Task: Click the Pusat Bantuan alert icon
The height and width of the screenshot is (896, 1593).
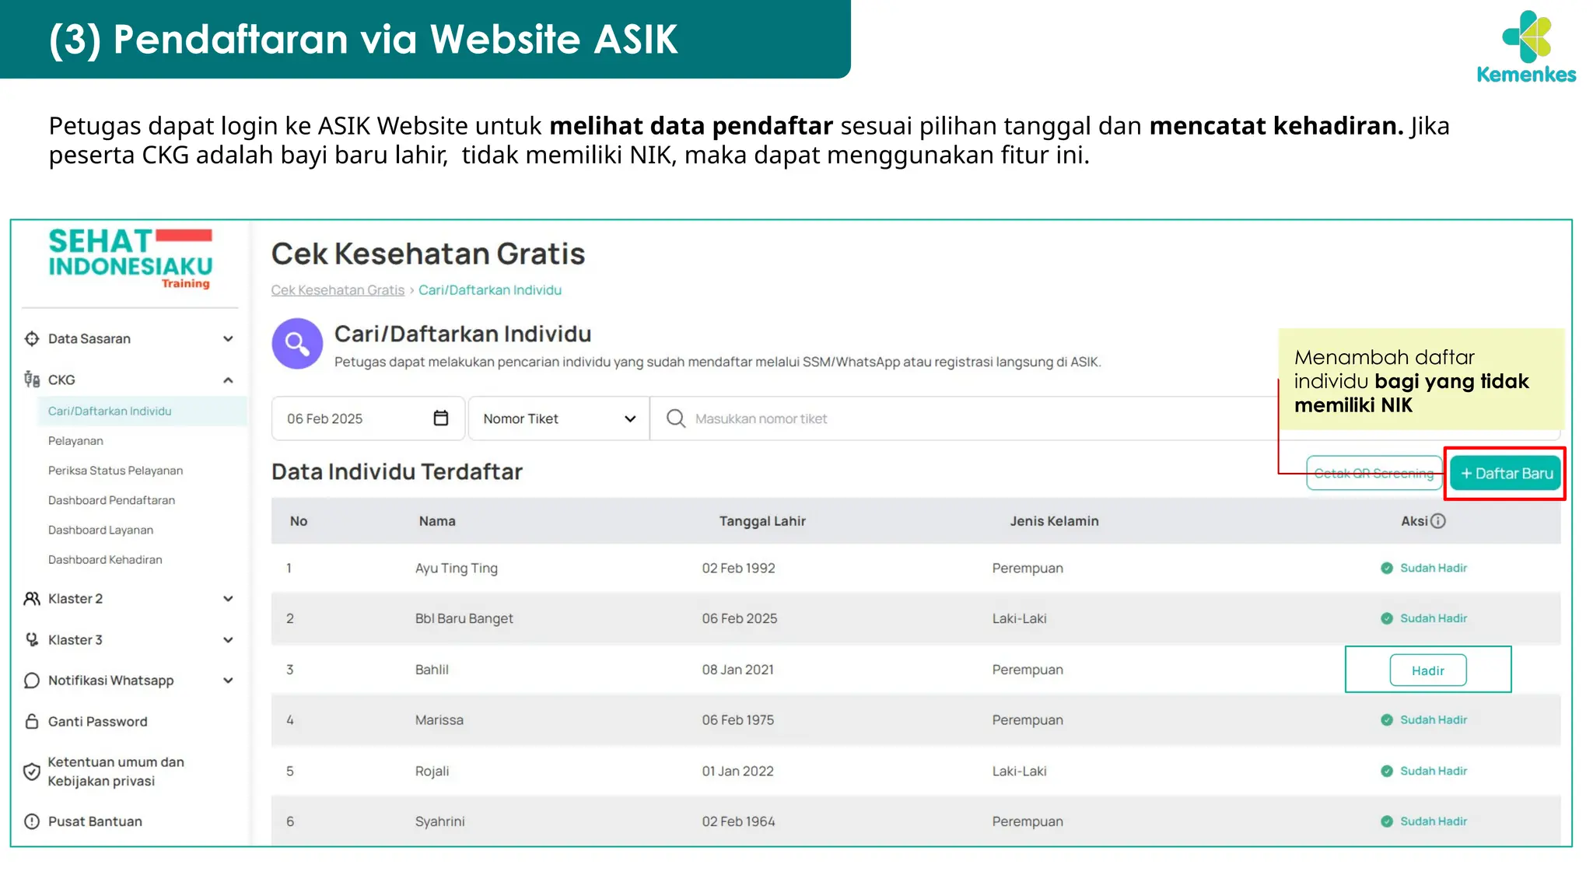Action: [32, 821]
